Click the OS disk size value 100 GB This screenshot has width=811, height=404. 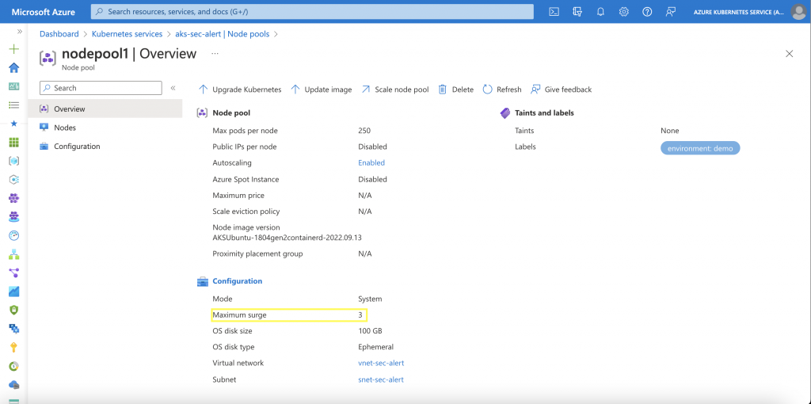371,331
